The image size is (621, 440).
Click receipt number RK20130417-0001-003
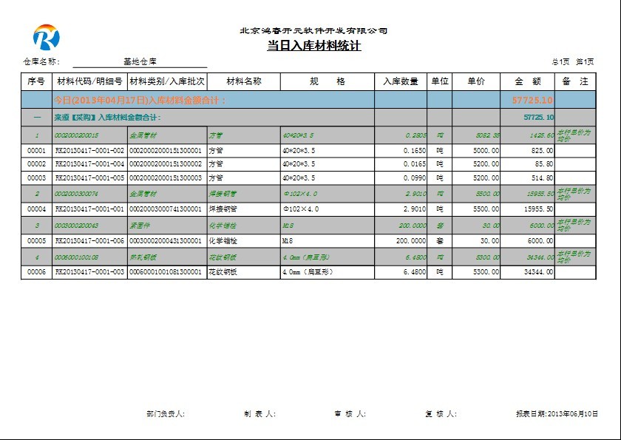coord(89,272)
